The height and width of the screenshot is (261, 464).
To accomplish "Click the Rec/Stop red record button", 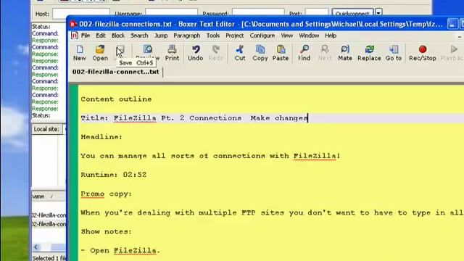I will [x=423, y=53].
